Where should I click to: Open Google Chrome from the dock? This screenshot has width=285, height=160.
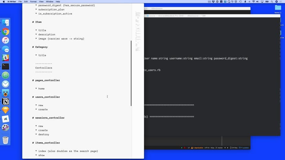(x=6, y=32)
